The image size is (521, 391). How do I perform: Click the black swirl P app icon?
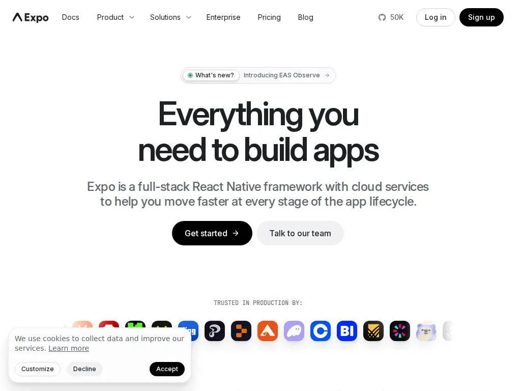pyautogui.click(x=215, y=331)
